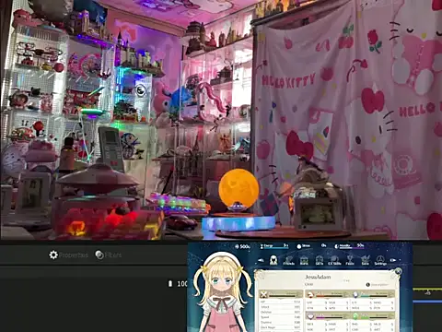Select the Speed stat row
Viewport: 442px width, 332px height.
(280, 317)
